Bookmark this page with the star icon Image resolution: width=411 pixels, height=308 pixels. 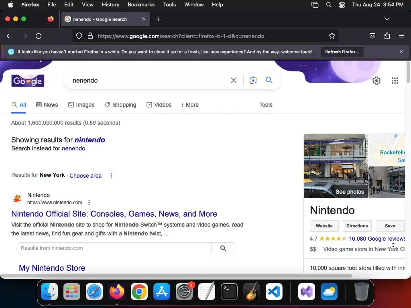tap(332, 36)
